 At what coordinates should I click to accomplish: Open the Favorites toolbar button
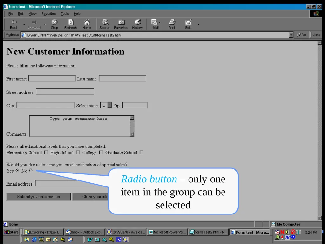pyautogui.click(x=121, y=24)
